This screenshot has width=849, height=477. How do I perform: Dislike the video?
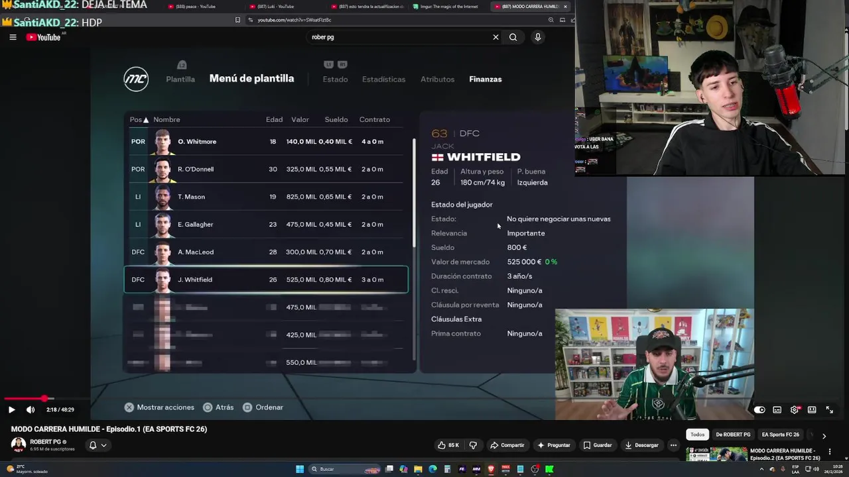point(473,445)
